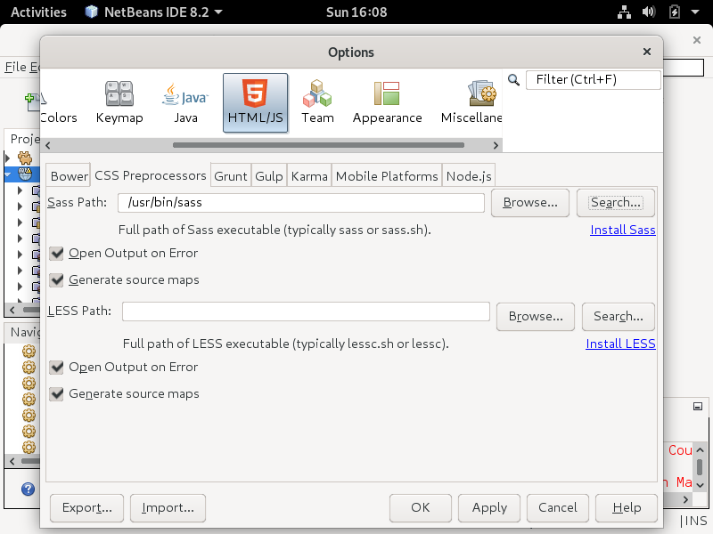Click the volume icon in the top bar
This screenshot has height=534, width=713.
coord(649,12)
